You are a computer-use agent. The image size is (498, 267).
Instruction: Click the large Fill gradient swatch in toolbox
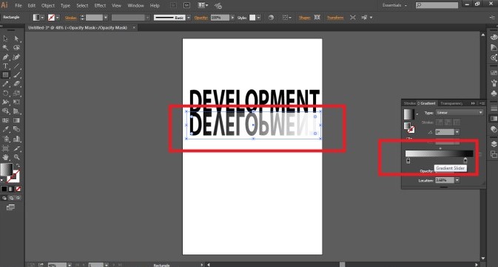pyautogui.click(x=6, y=170)
